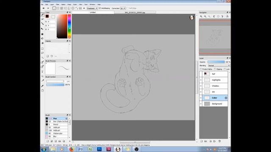The image size is (271, 152).
Task: Pick the Eyedropper tool
Action: click(x=42, y=86)
